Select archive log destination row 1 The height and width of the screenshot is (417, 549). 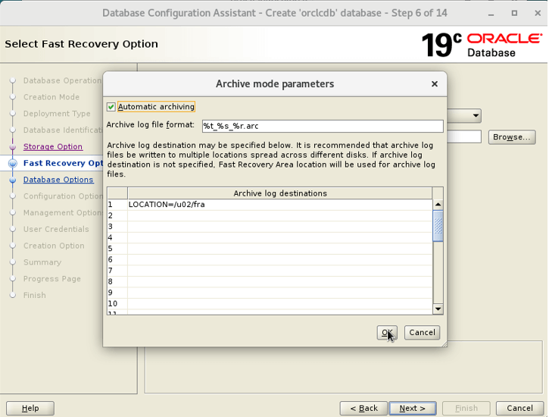point(279,205)
